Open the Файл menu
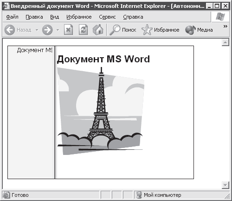This screenshot has height=201, width=232. point(12,17)
